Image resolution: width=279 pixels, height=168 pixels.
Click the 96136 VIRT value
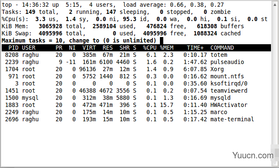pos(88,69)
